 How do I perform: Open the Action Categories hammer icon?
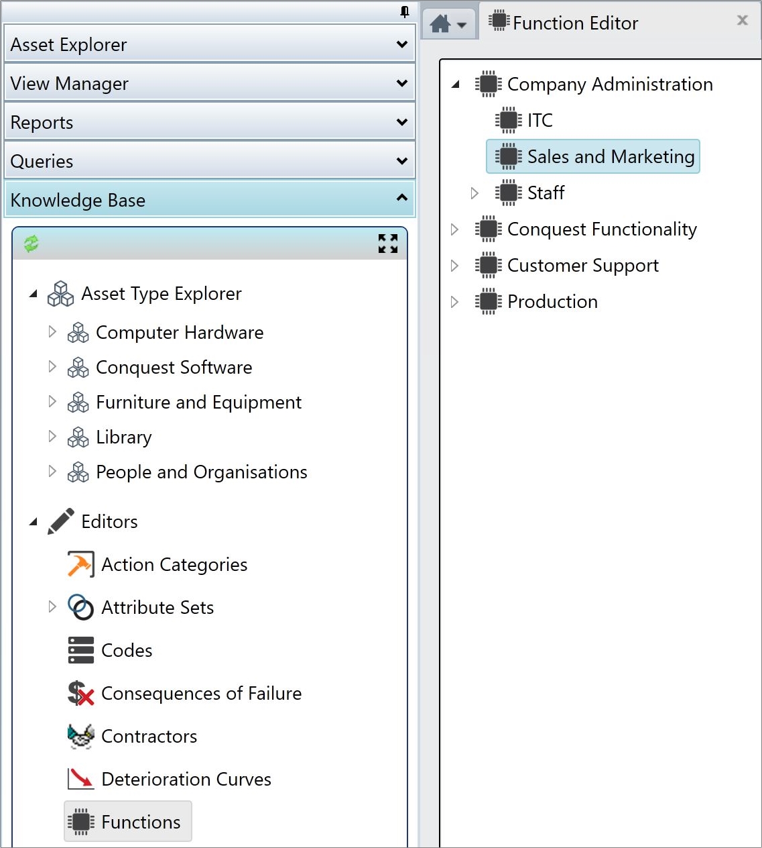[80, 564]
